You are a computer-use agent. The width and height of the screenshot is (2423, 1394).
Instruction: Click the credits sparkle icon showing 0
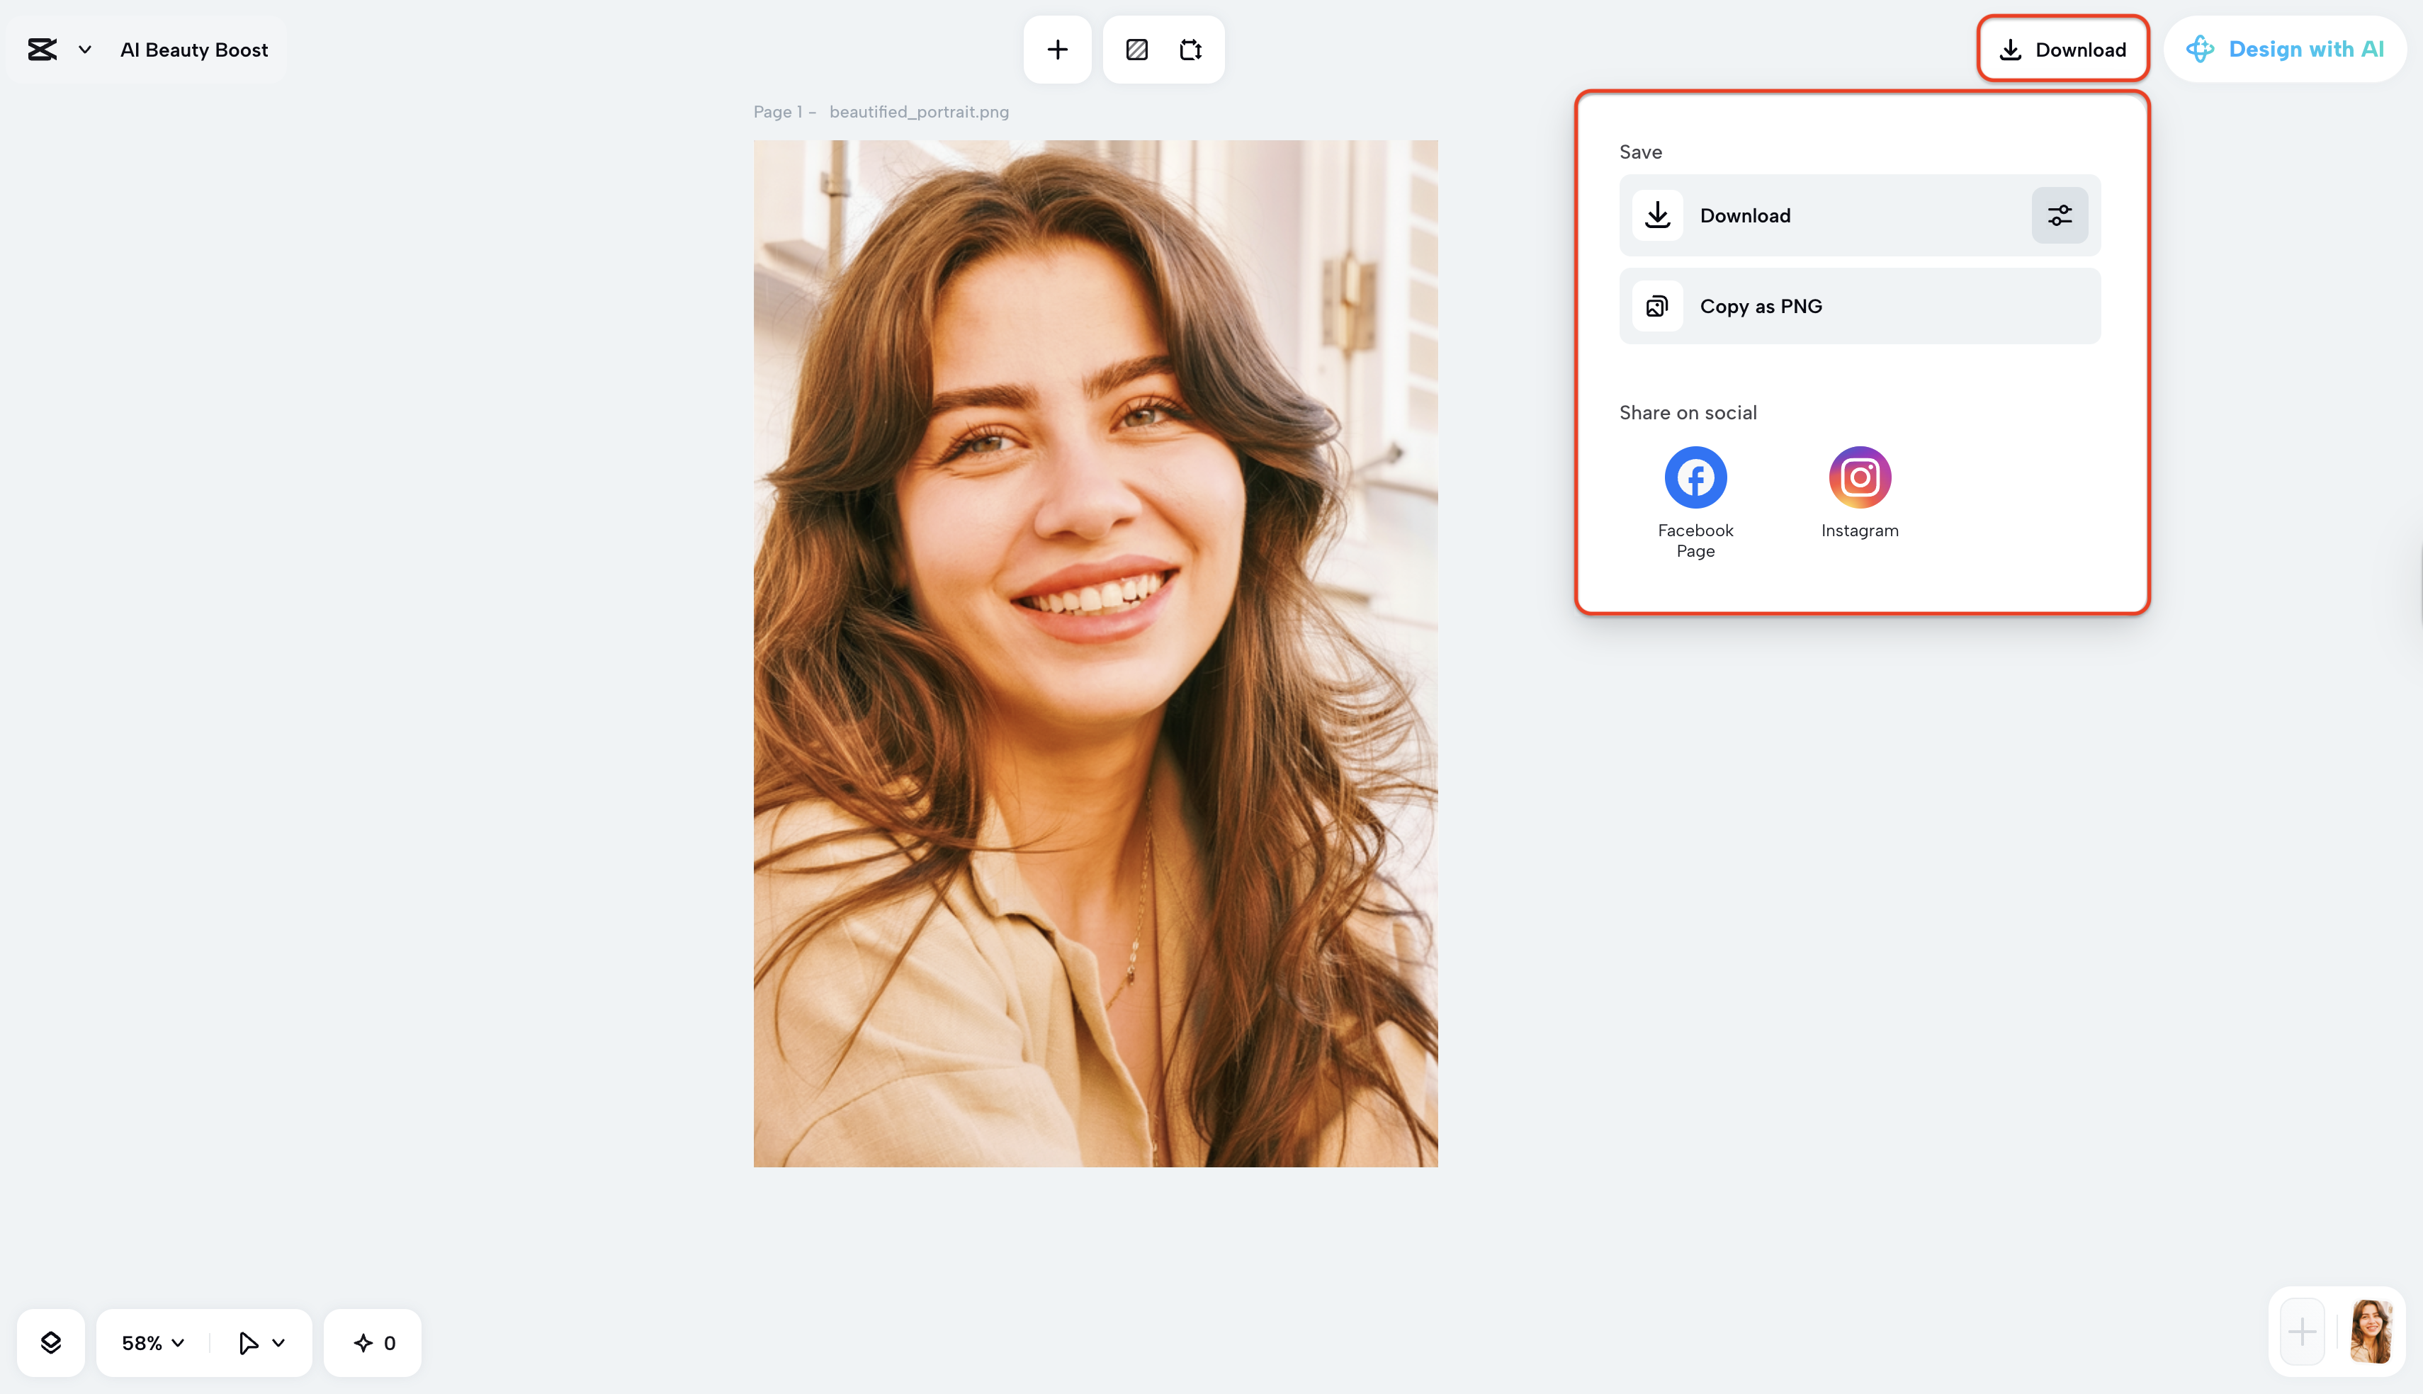click(373, 1342)
